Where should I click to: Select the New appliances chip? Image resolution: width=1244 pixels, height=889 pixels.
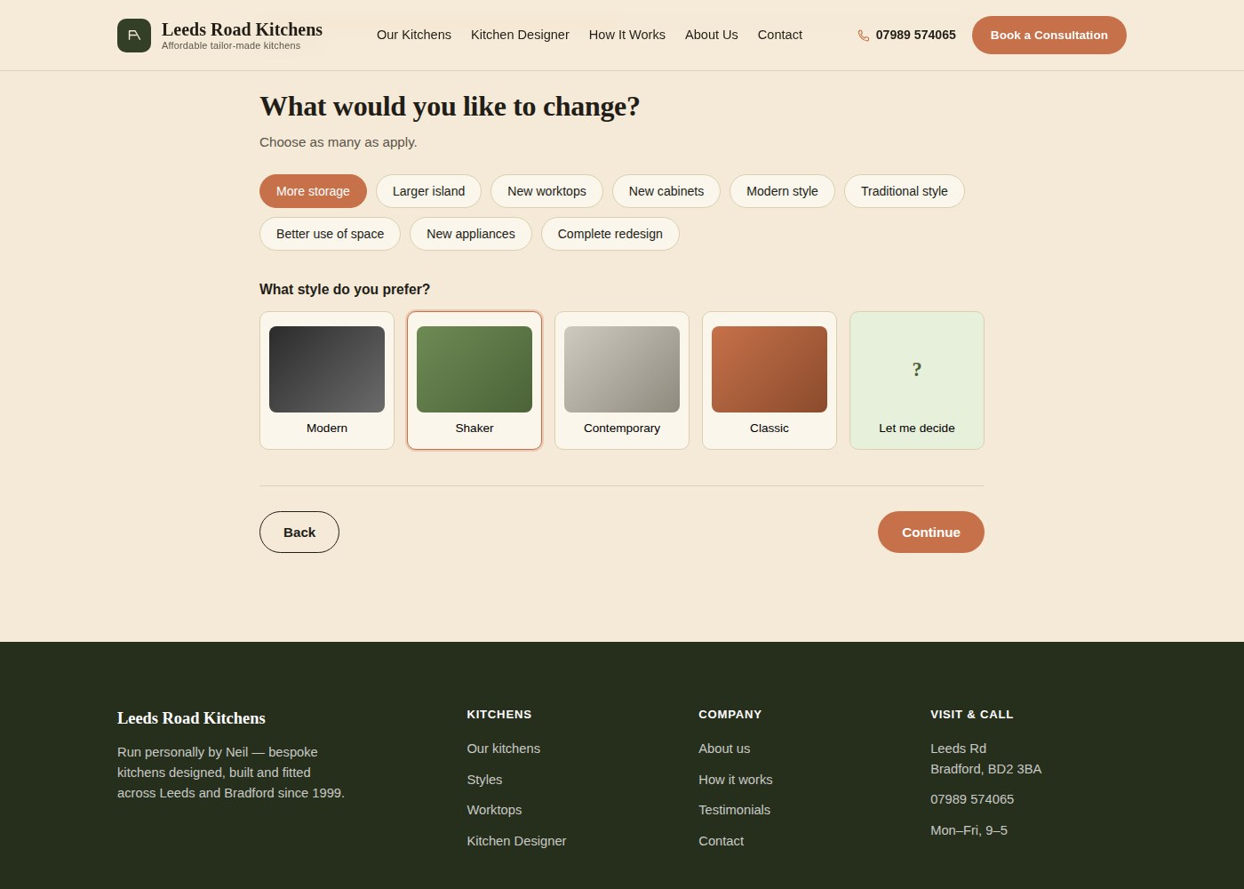tap(471, 234)
